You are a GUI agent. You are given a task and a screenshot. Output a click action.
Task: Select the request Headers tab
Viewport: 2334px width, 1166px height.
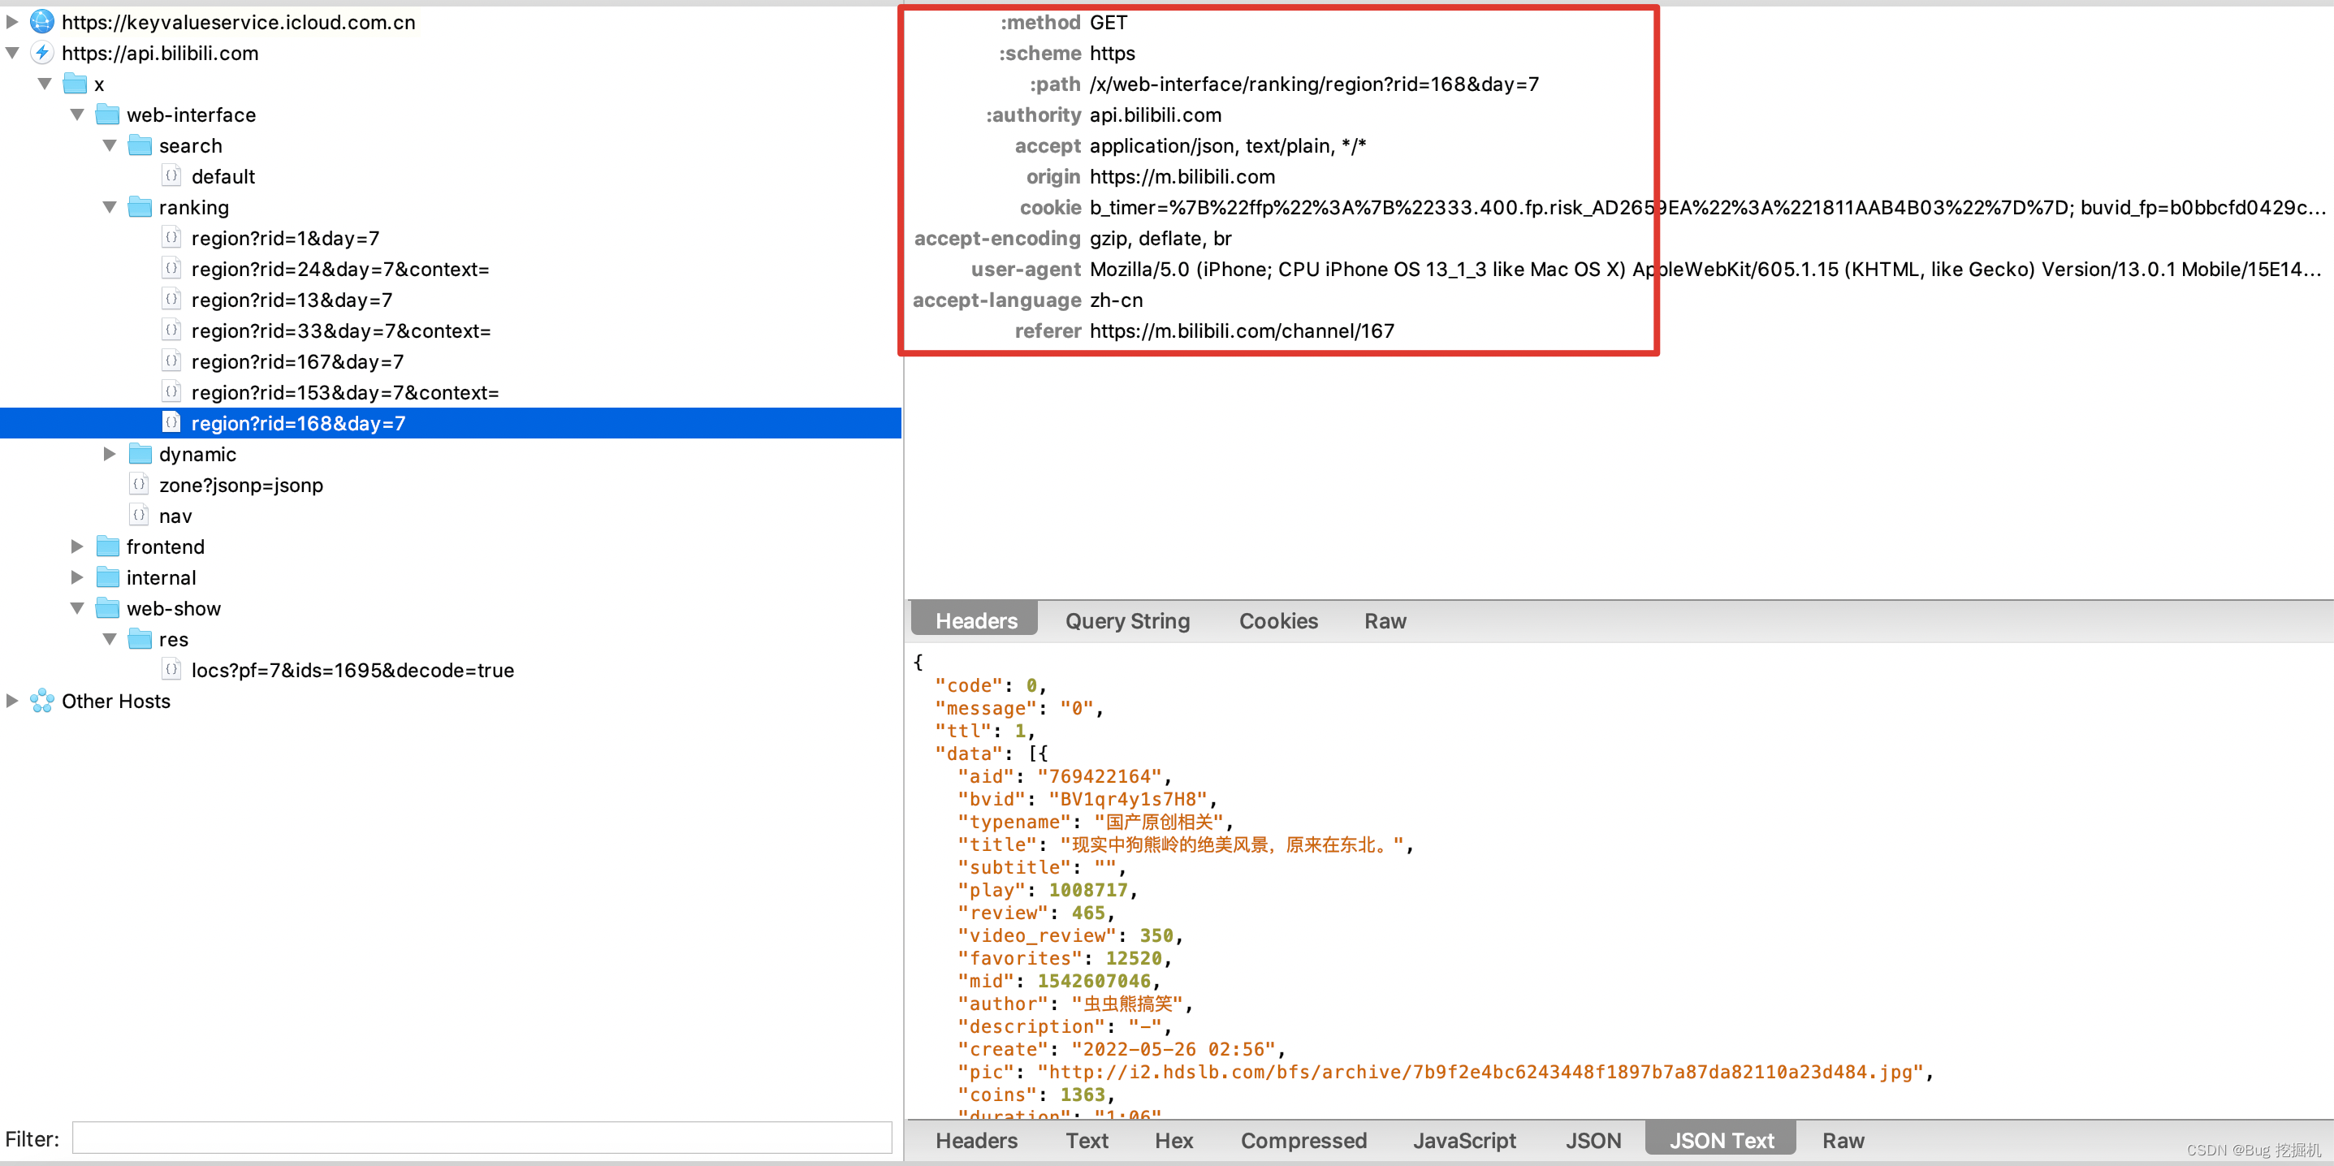975,620
